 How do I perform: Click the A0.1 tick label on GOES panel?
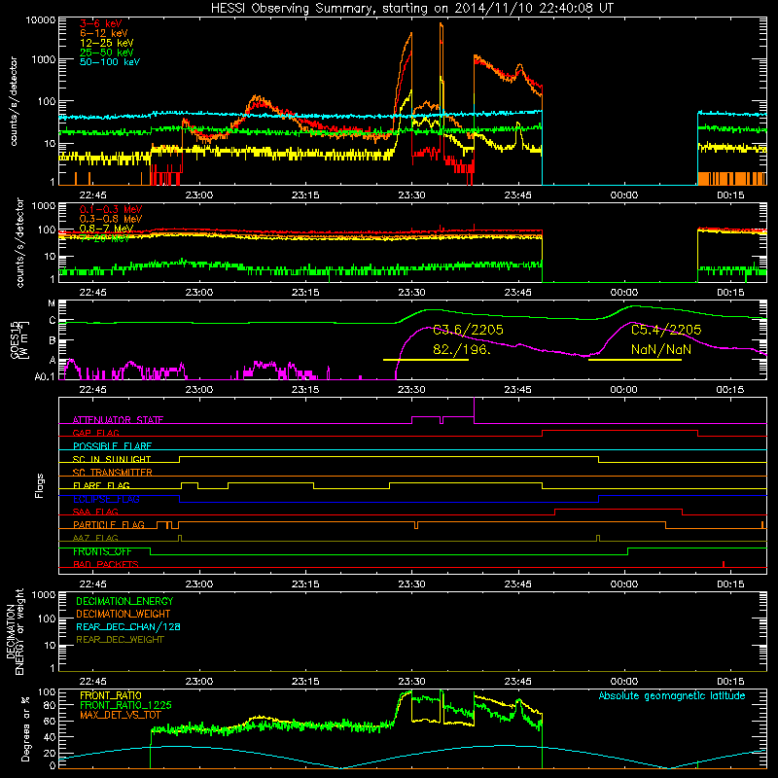click(45, 376)
